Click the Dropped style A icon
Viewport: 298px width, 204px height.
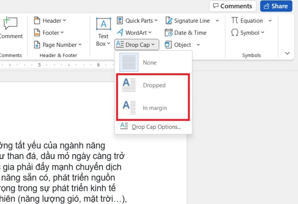129,85
